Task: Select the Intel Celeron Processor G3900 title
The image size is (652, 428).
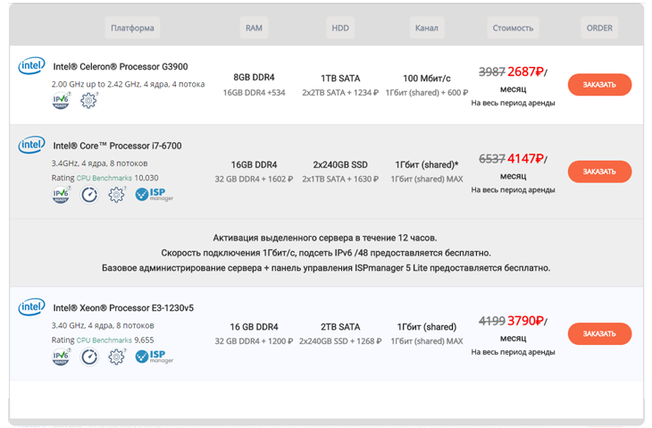Action: point(121,66)
